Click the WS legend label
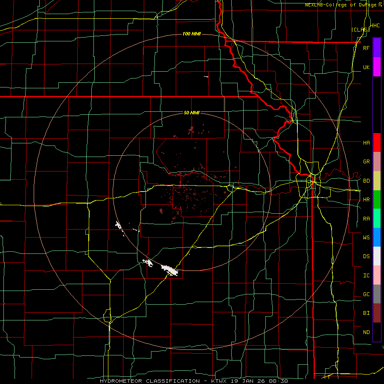Viewport: 384px width, 384px height. [x=366, y=238]
